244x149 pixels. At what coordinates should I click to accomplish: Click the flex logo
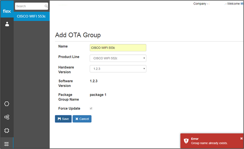pos(7,11)
